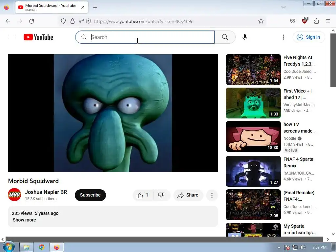Click the network icon in system tray
Screen dimensions: 336x252
(295, 247)
